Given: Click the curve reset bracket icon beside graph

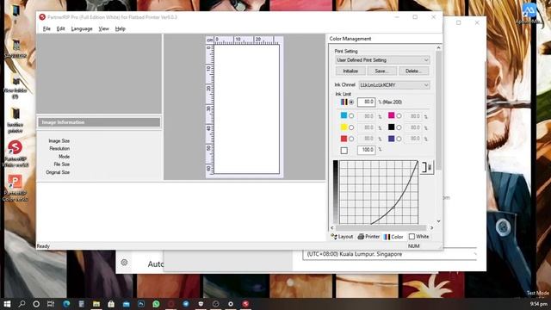Looking at the screenshot, I should (427, 167).
